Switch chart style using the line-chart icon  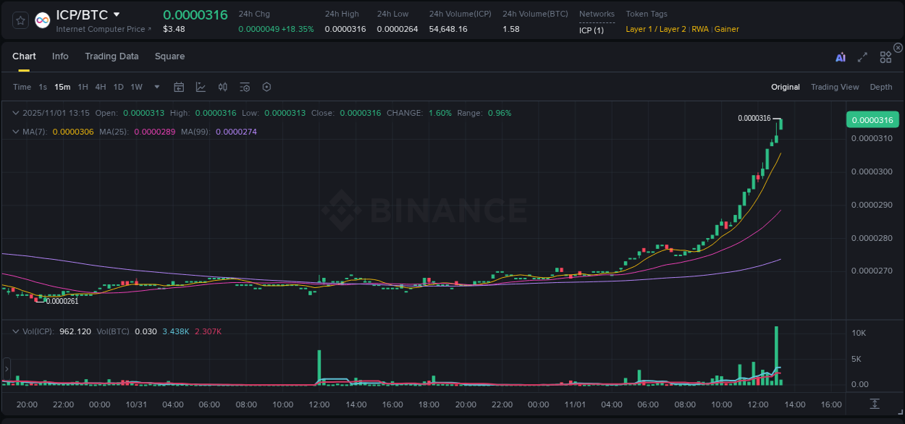coord(201,87)
